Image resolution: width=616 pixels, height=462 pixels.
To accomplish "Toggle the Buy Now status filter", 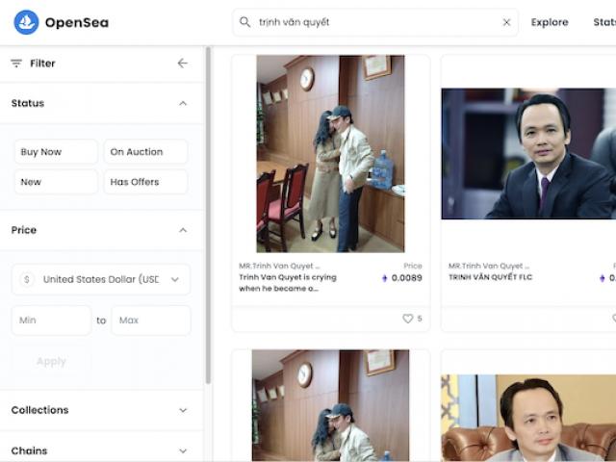I will tap(55, 152).
